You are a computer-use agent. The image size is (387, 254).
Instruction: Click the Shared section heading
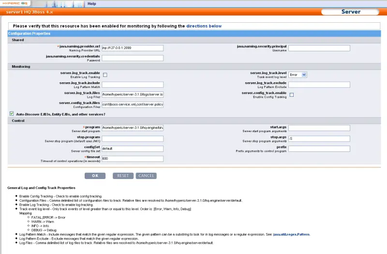(x=18, y=40)
